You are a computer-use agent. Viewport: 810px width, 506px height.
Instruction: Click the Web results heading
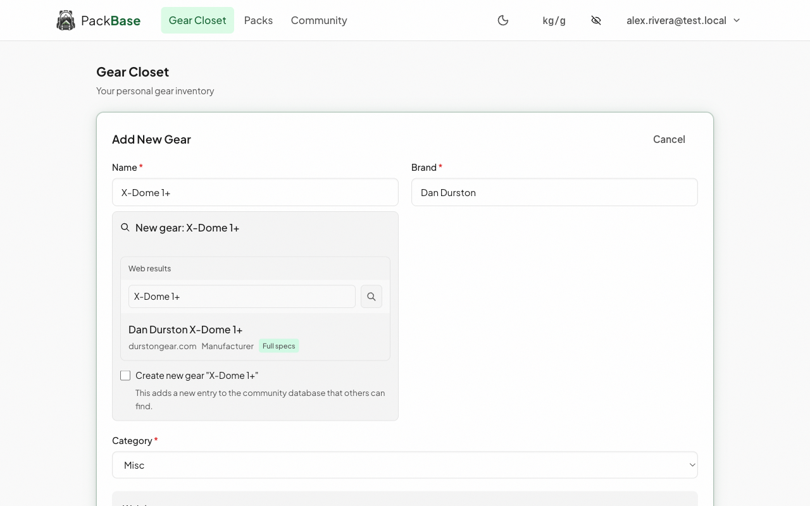point(150,268)
